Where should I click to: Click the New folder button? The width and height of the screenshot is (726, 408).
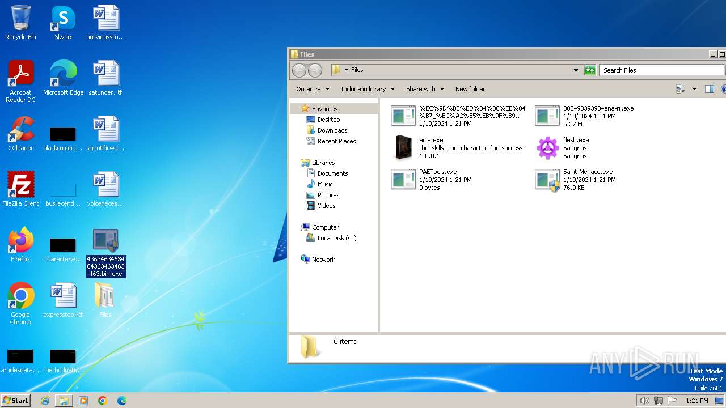470,89
